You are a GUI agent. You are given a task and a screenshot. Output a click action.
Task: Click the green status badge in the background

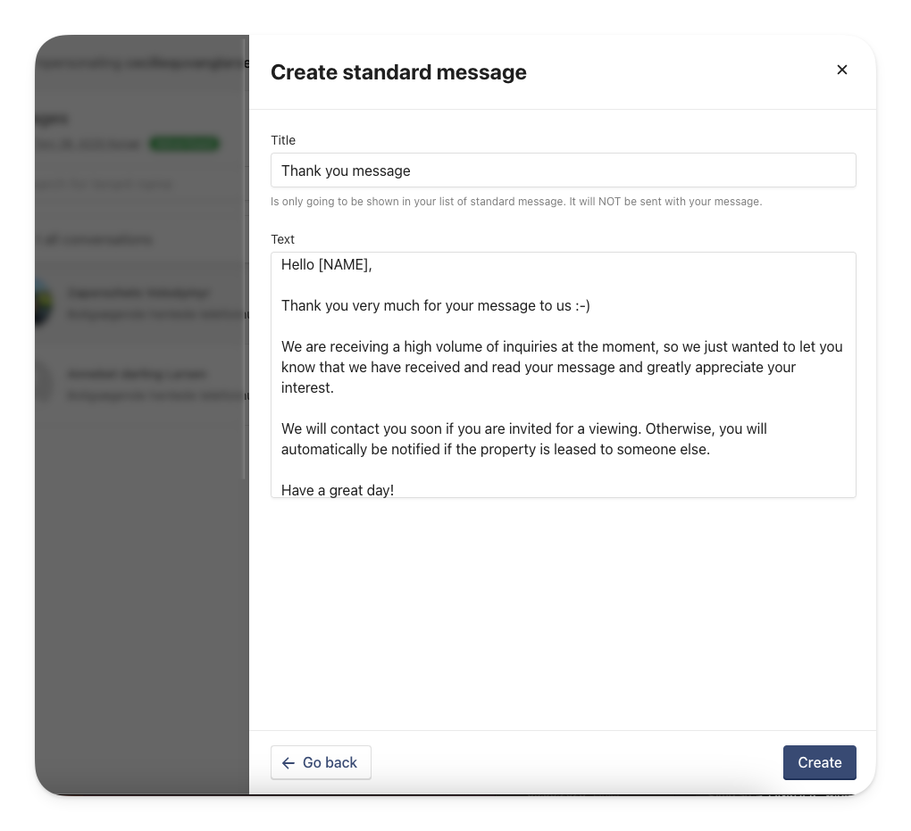click(x=184, y=144)
